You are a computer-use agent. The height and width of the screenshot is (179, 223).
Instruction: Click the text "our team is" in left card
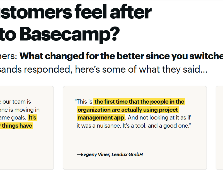(x=17, y=102)
